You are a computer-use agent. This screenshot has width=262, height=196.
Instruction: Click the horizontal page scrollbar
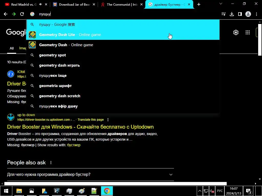click(x=115, y=183)
